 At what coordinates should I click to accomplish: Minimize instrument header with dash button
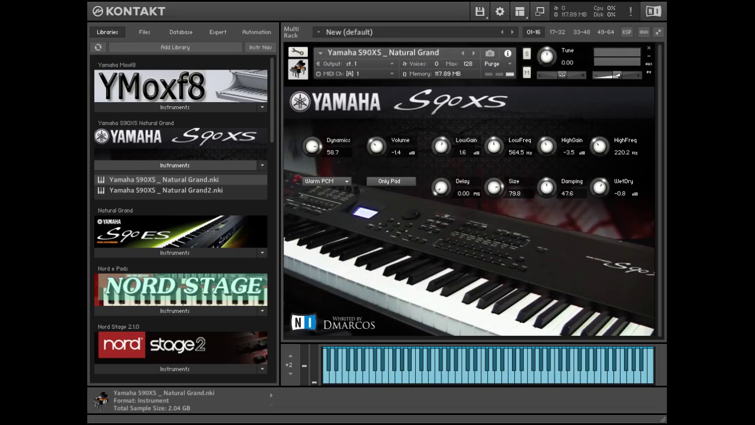(649, 56)
